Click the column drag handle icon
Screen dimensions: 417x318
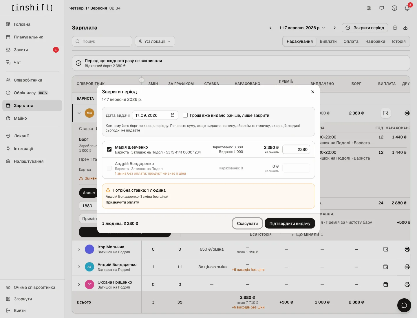tap(142, 80)
